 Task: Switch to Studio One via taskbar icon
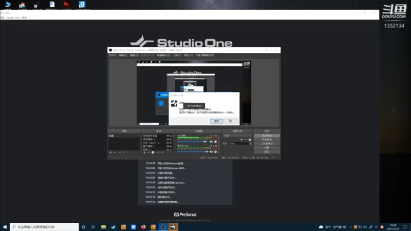pyautogui.click(x=173, y=227)
